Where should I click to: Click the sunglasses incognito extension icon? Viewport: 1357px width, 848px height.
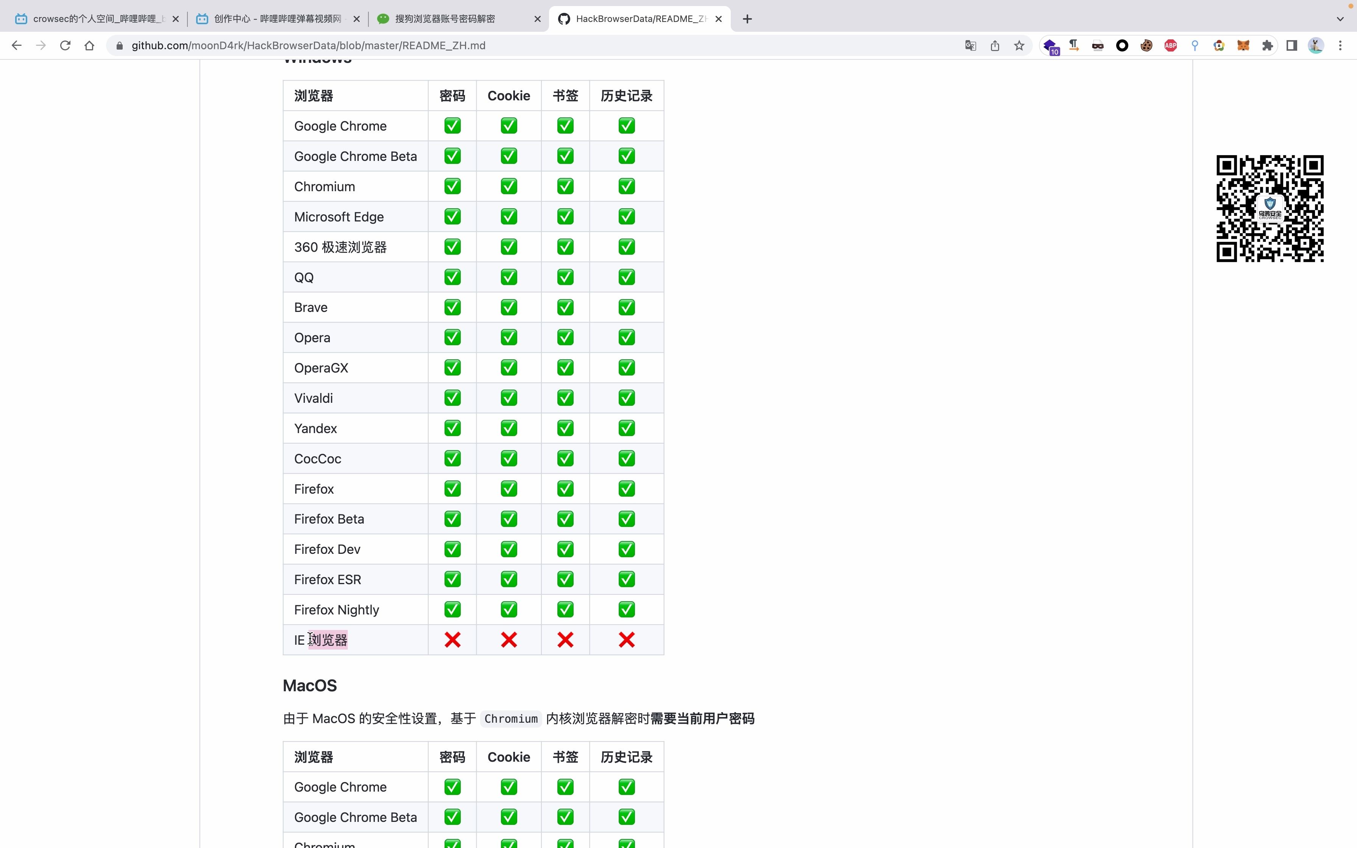tap(1097, 45)
